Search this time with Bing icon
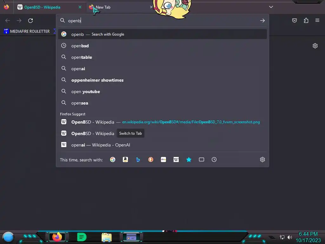This screenshot has width=325, height=244. [x=138, y=159]
